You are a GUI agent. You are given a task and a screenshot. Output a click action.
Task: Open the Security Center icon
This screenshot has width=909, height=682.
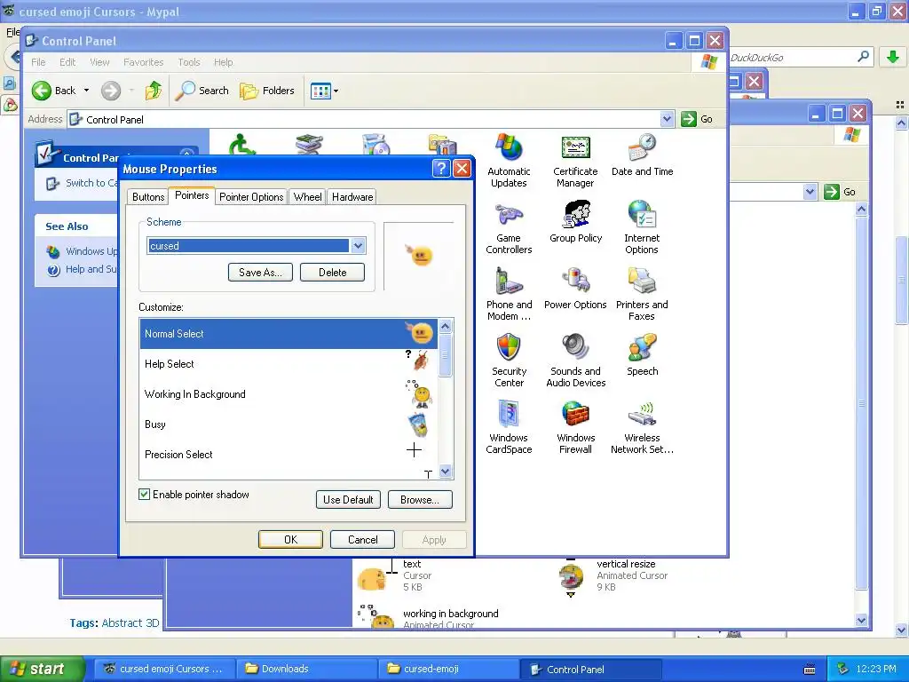click(509, 361)
